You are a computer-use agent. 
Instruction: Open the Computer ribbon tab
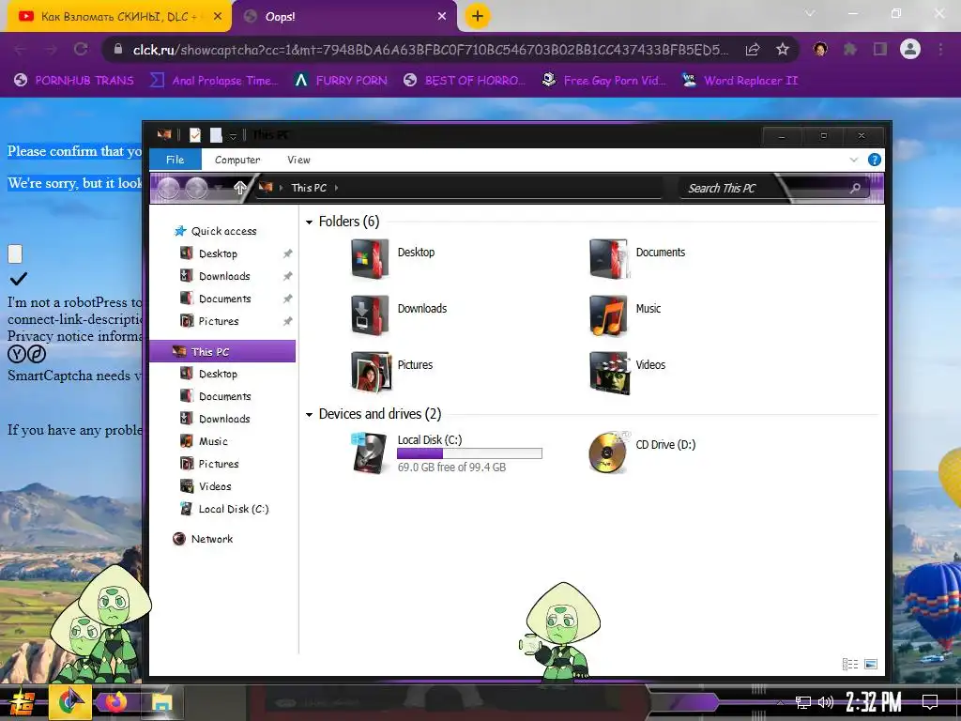237,160
